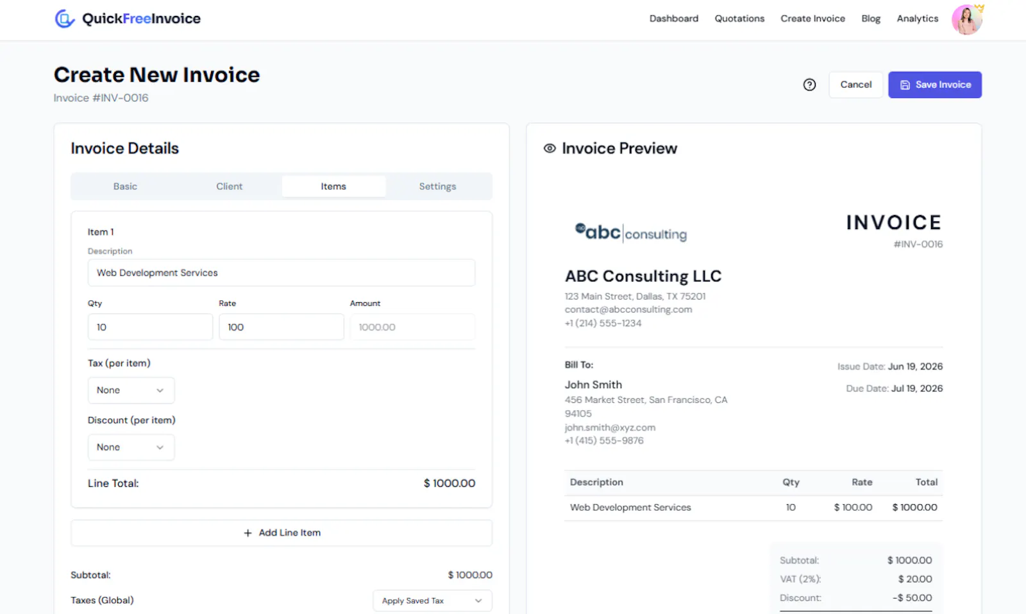The width and height of the screenshot is (1026, 614).
Task: Click the Subtotal $ 1000.00 preview row
Action: point(855,560)
